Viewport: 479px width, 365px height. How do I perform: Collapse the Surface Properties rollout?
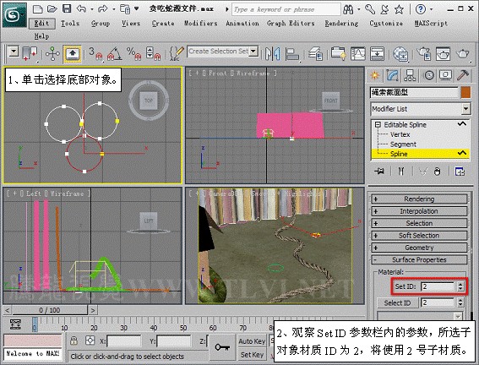pos(419,260)
